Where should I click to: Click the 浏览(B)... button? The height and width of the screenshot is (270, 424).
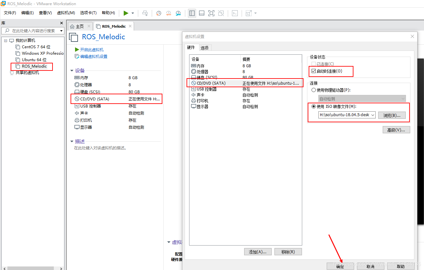tap(392, 115)
